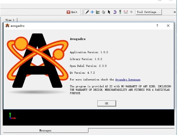This screenshot has width=180, height=135.
Task: Select the Align tool icon
Action: [x=131, y=12]
